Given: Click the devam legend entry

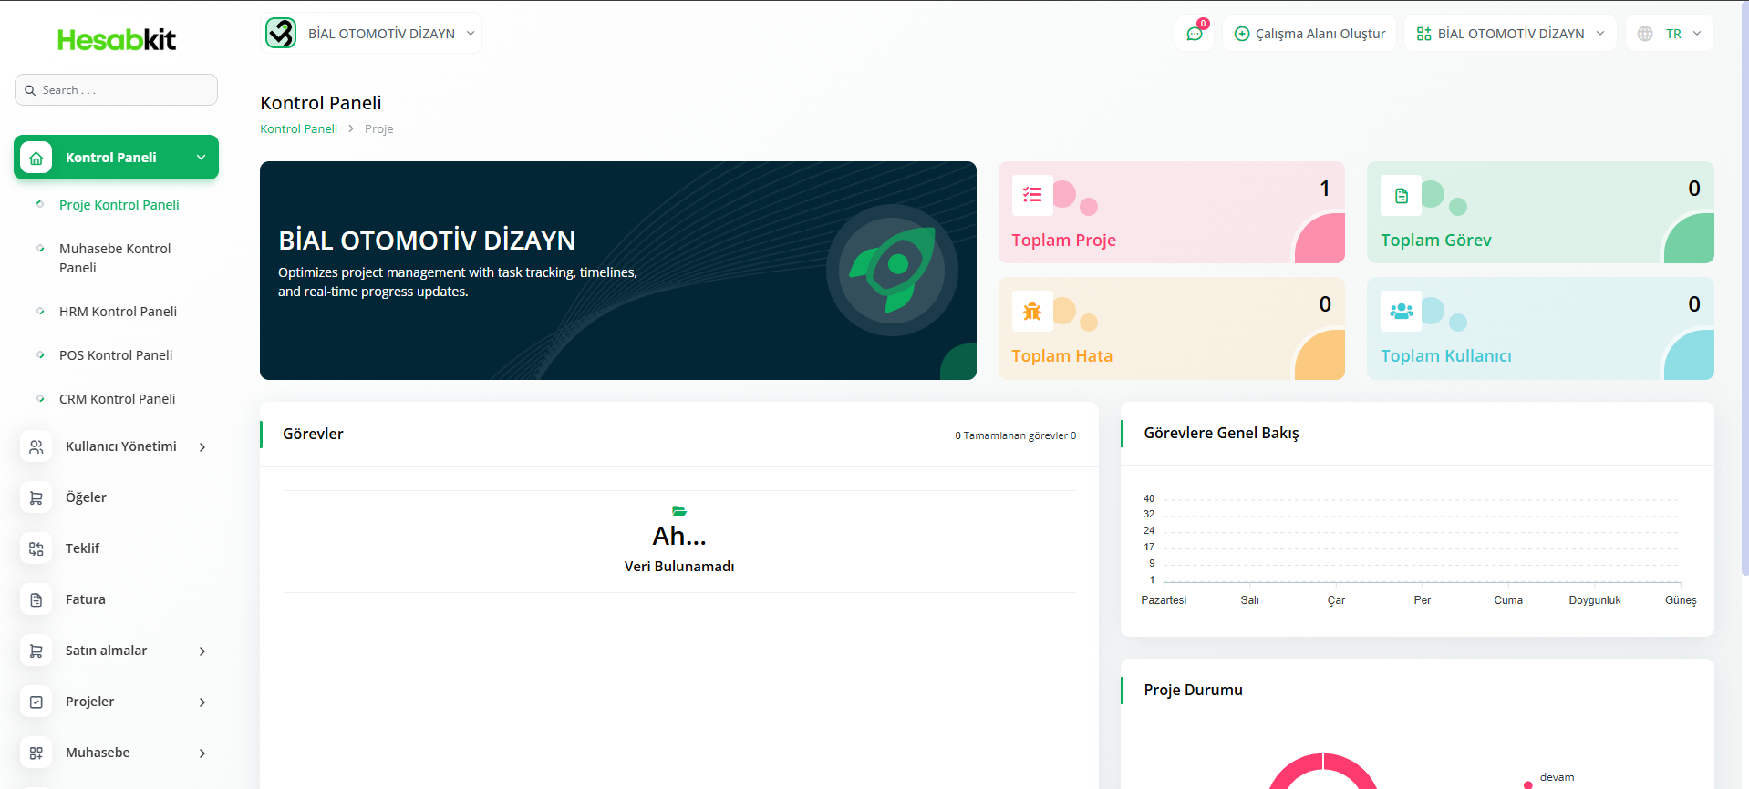Looking at the screenshot, I should click(x=1557, y=777).
